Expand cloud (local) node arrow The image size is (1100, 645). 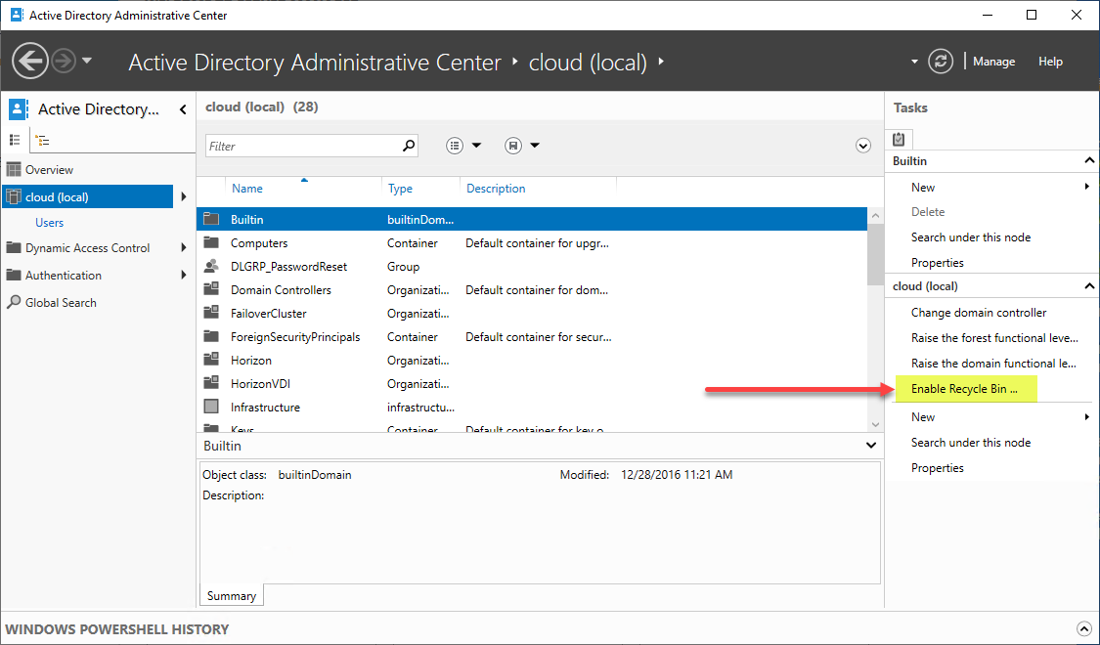tap(184, 197)
